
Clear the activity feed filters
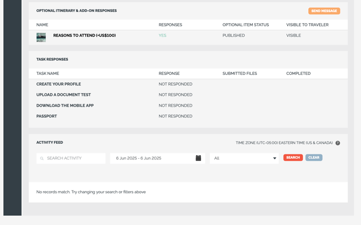click(314, 158)
